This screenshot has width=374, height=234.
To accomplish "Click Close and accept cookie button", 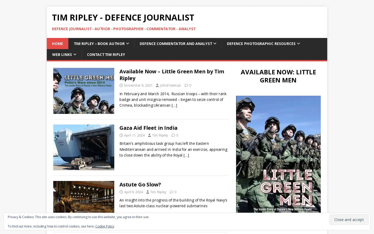I will [349, 220].
